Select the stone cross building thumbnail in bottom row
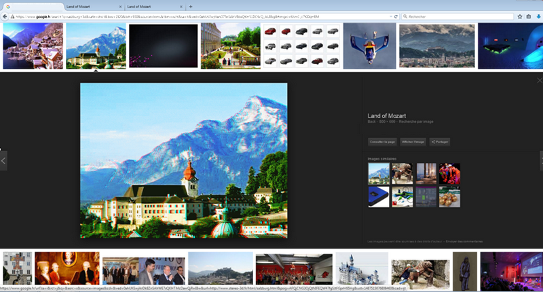The image size is (543, 292). tap(18, 269)
